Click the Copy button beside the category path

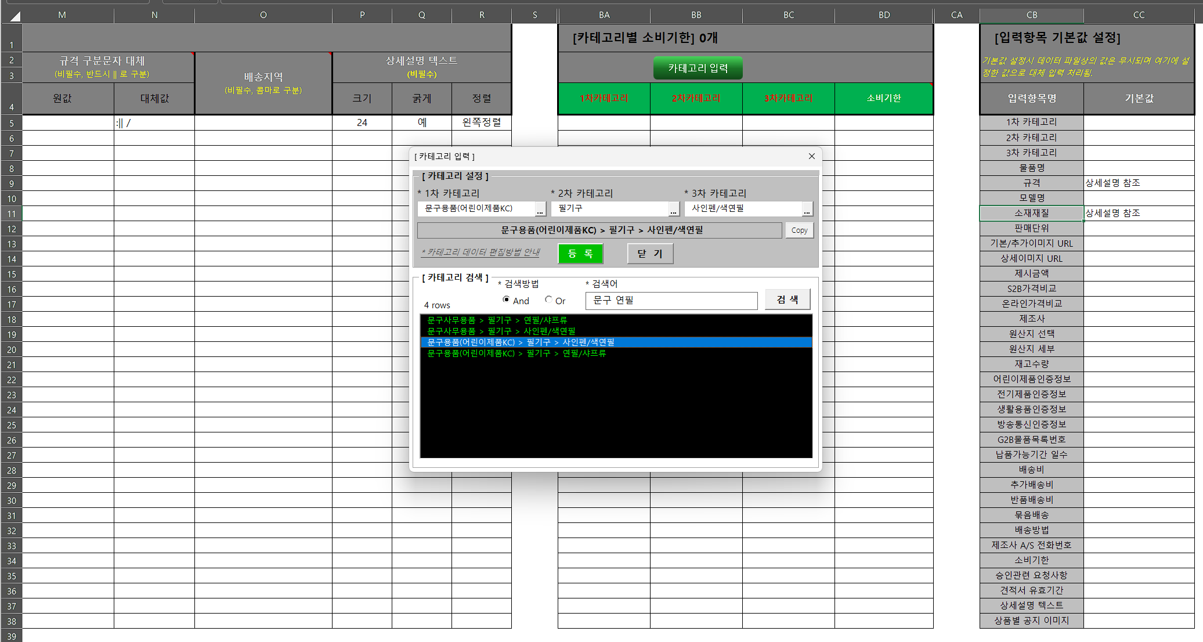799,230
